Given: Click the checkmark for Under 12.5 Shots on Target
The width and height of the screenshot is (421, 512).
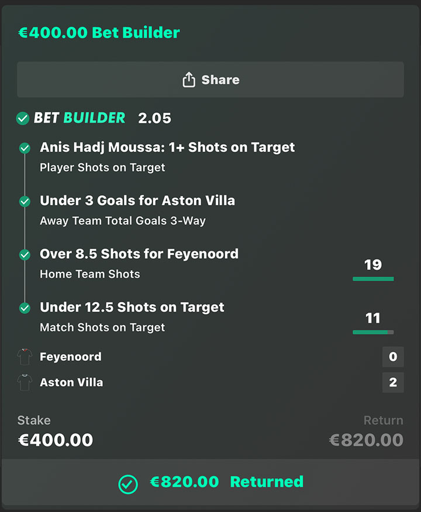Looking at the screenshot, I should pos(25,308).
